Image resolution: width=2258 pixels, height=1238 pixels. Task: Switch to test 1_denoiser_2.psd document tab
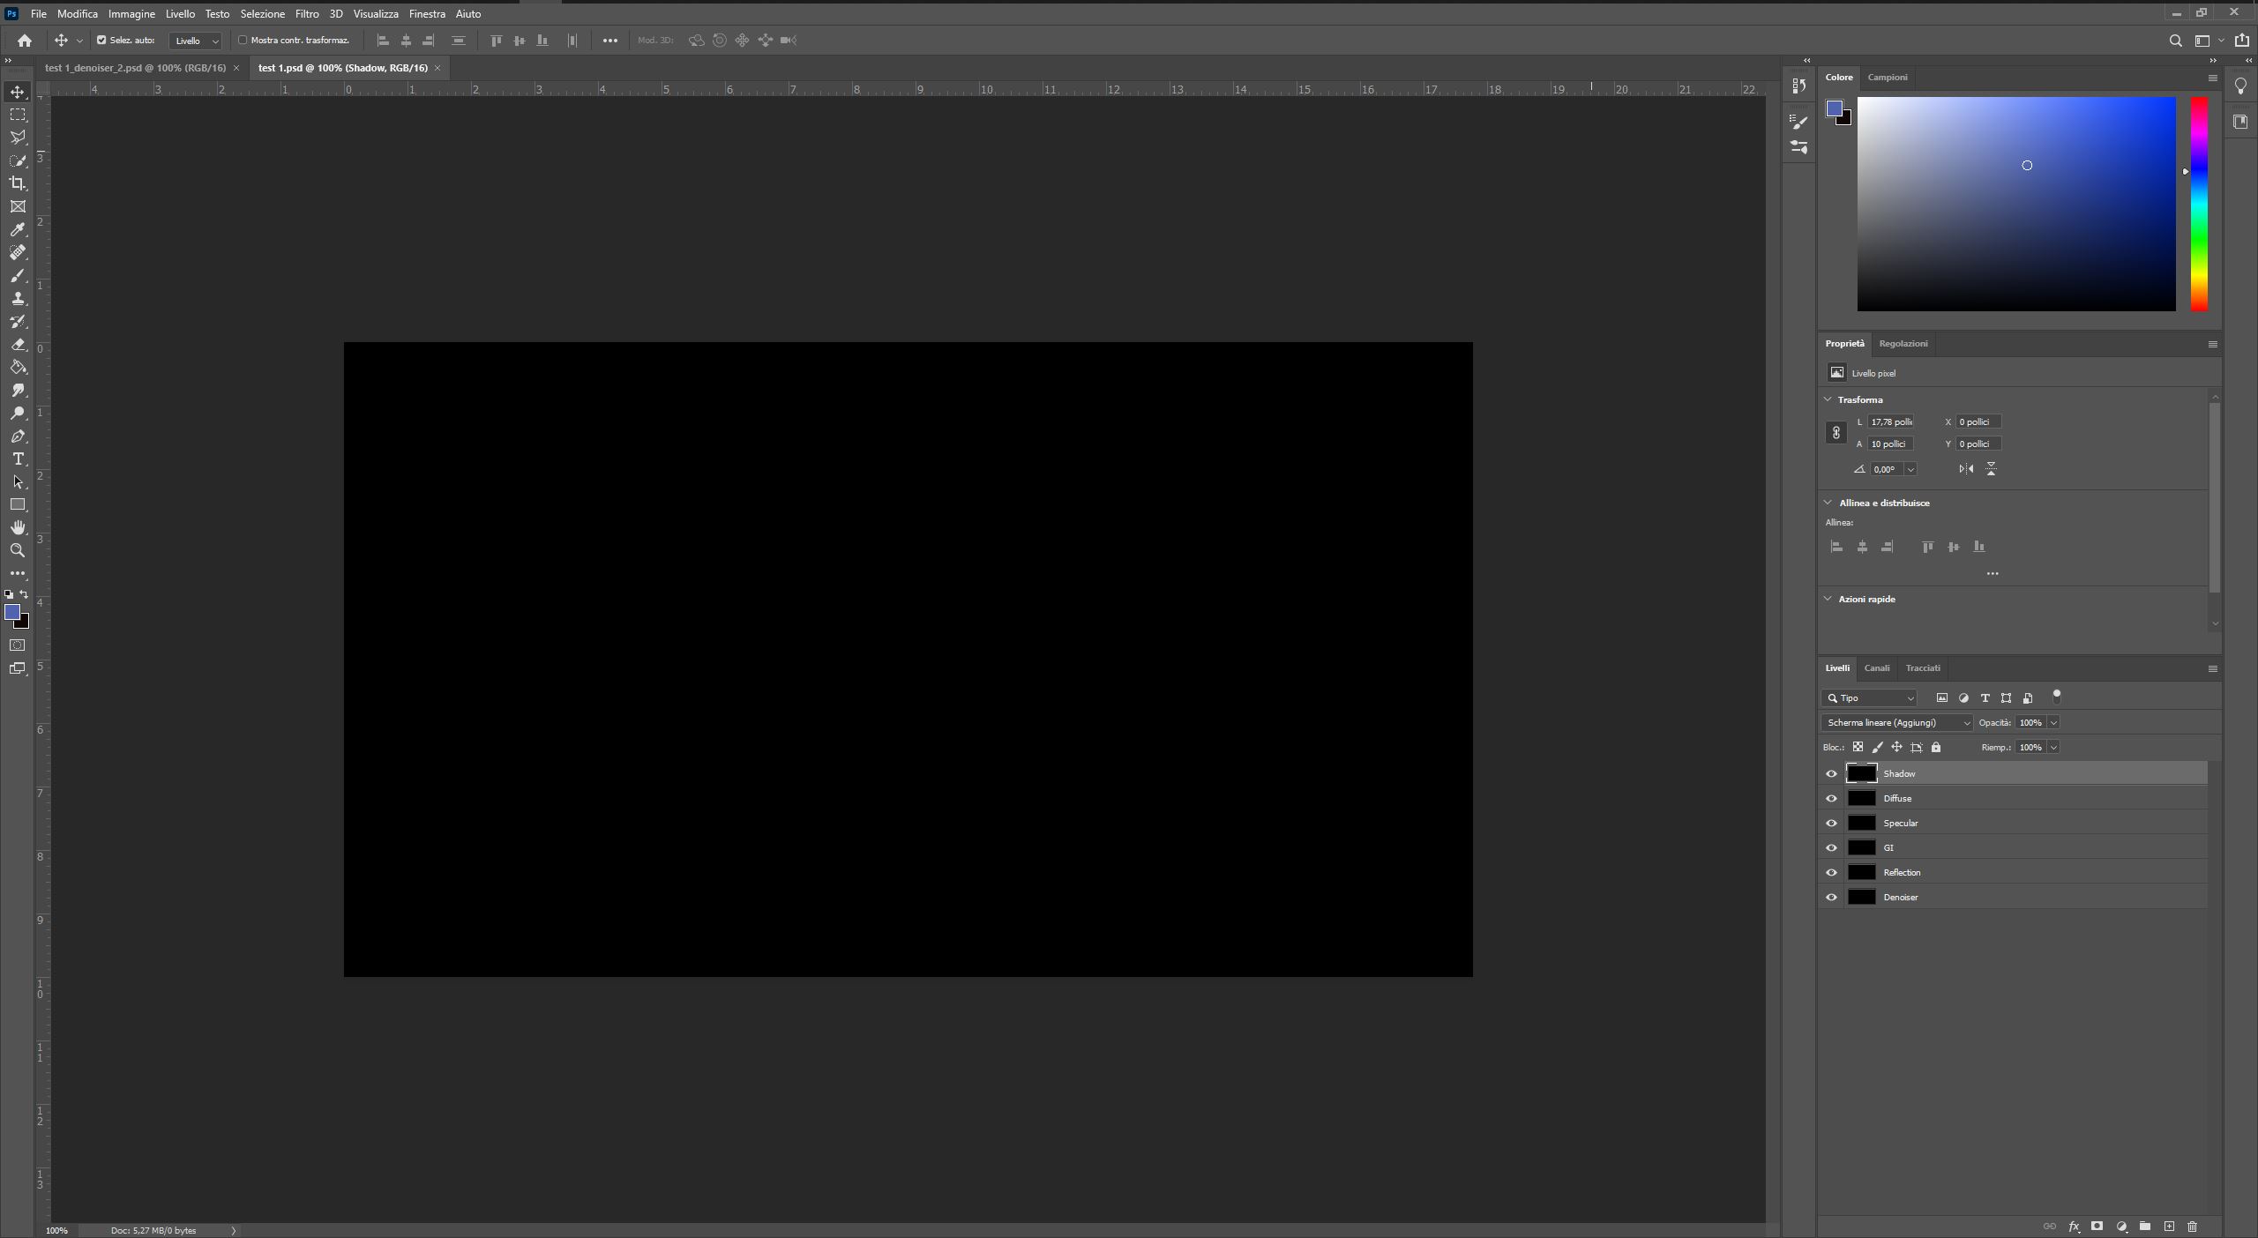point(135,68)
